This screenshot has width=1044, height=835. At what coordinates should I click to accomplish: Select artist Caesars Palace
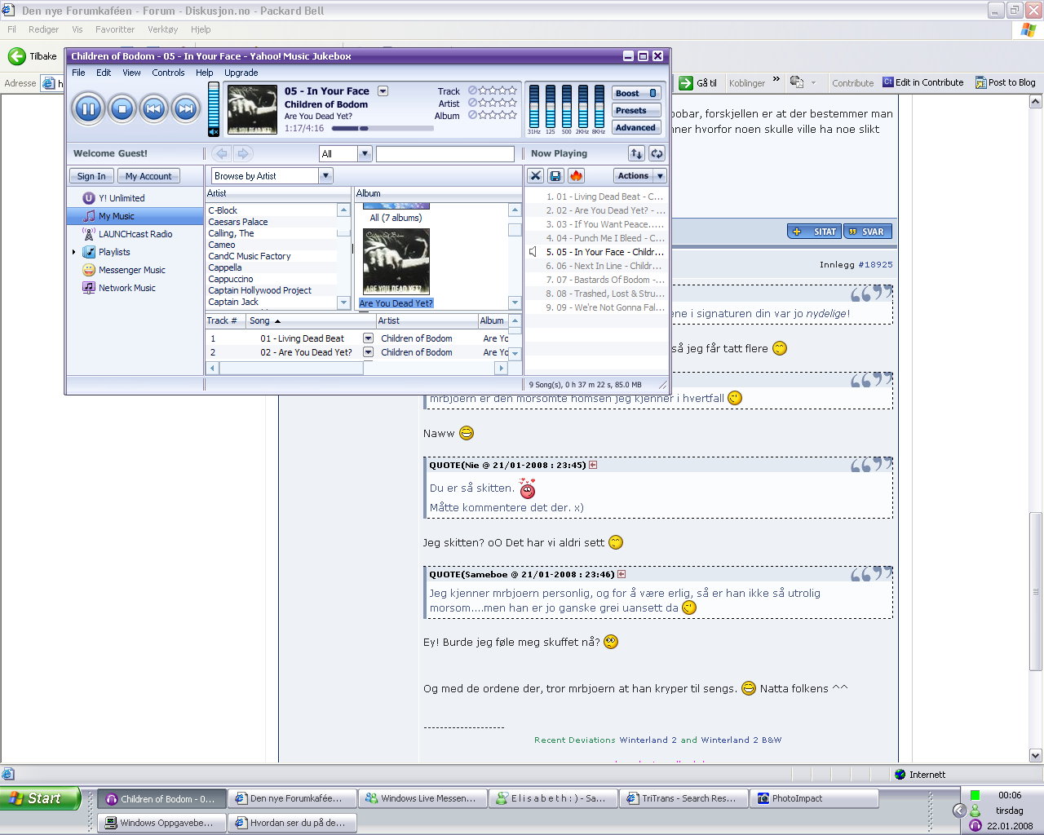[x=237, y=222]
